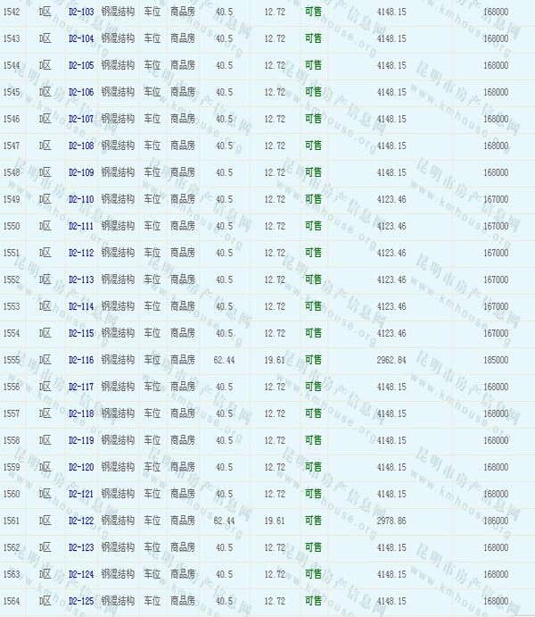
Task: Click the 186000 total price cell
Action: pyautogui.click(x=496, y=521)
